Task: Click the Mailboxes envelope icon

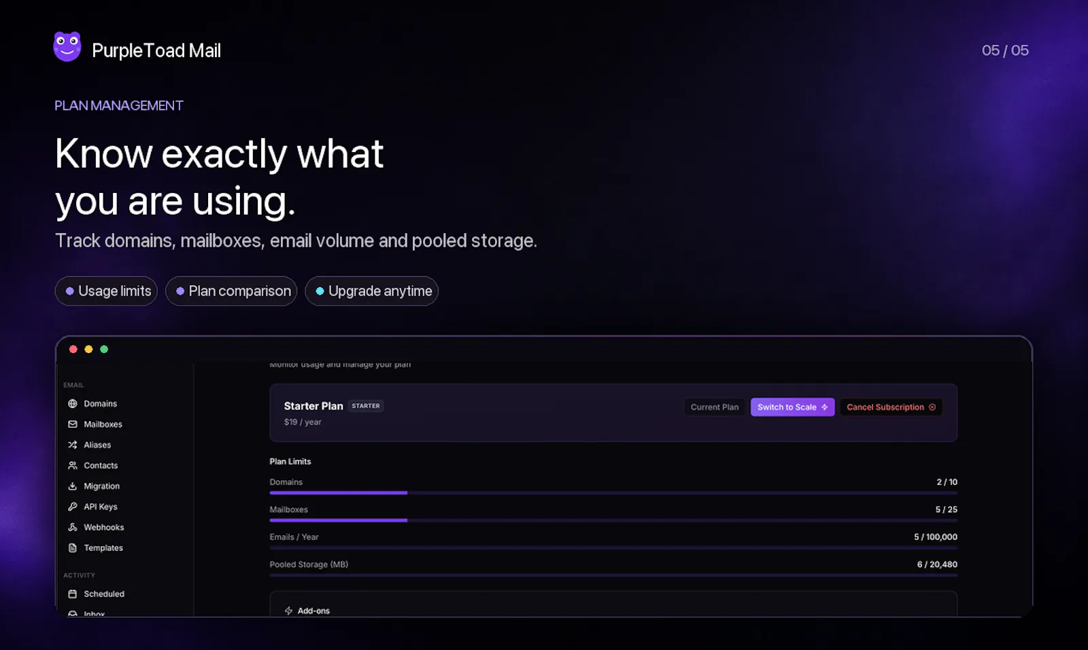Action: coord(73,424)
